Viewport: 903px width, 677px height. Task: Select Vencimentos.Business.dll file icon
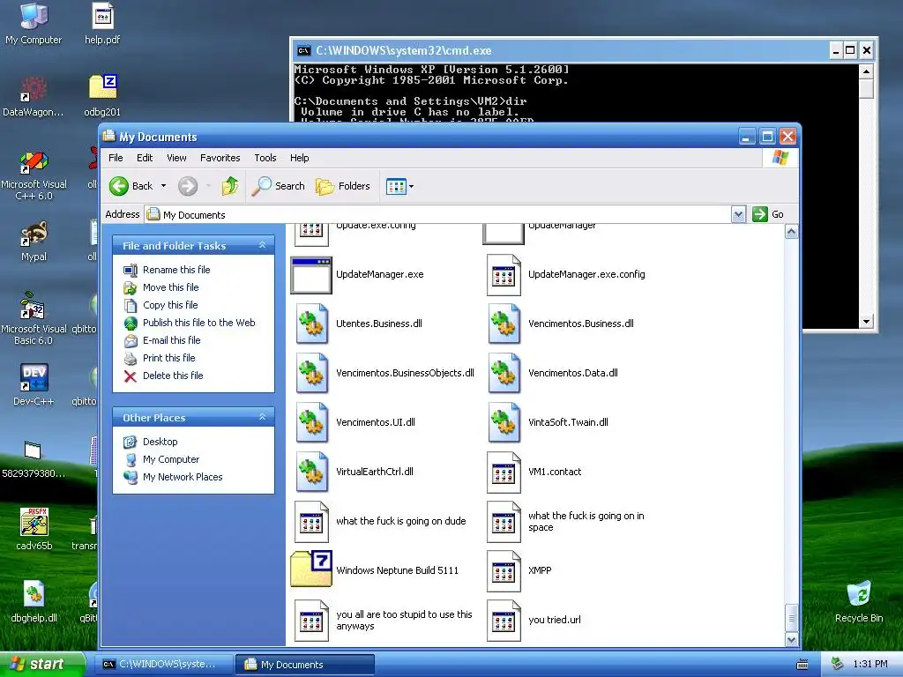504,324
